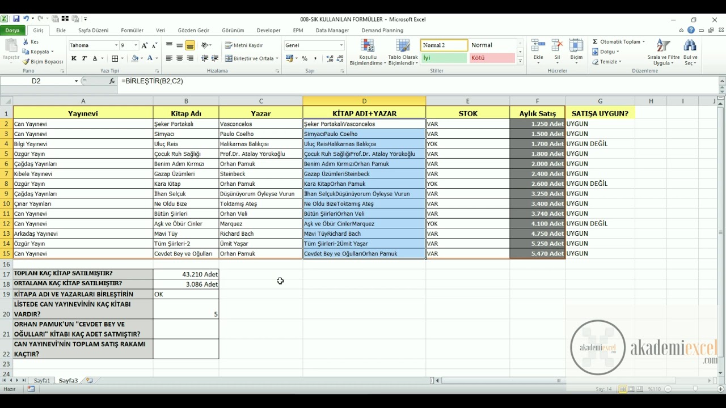Open the Developer ribbon tab
This screenshot has height=408, width=726.
pyautogui.click(x=268, y=31)
